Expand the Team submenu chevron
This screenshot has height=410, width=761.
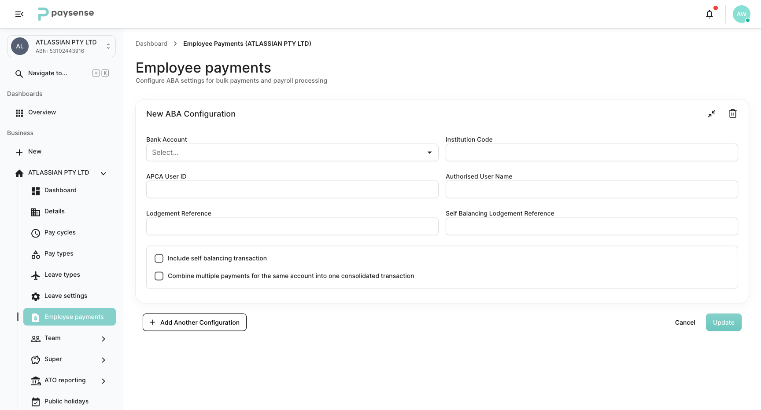point(103,339)
